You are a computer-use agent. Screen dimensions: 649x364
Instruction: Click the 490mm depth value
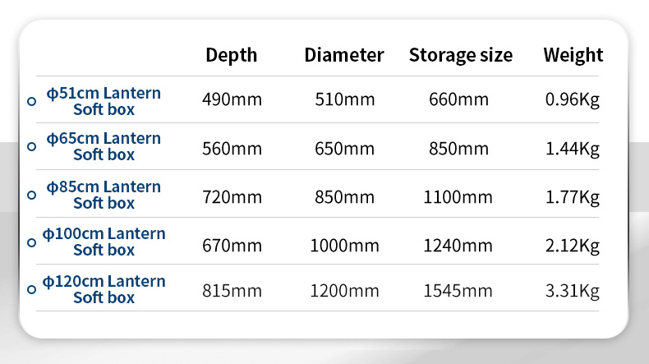click(x=232, y=99)
